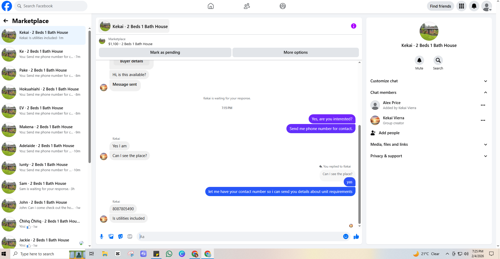
Task: Open options for Alex Price member
Action: 483,105
